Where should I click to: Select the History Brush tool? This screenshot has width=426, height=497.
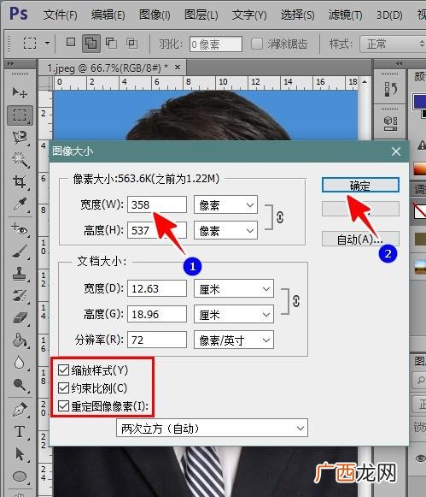point(20,296)
